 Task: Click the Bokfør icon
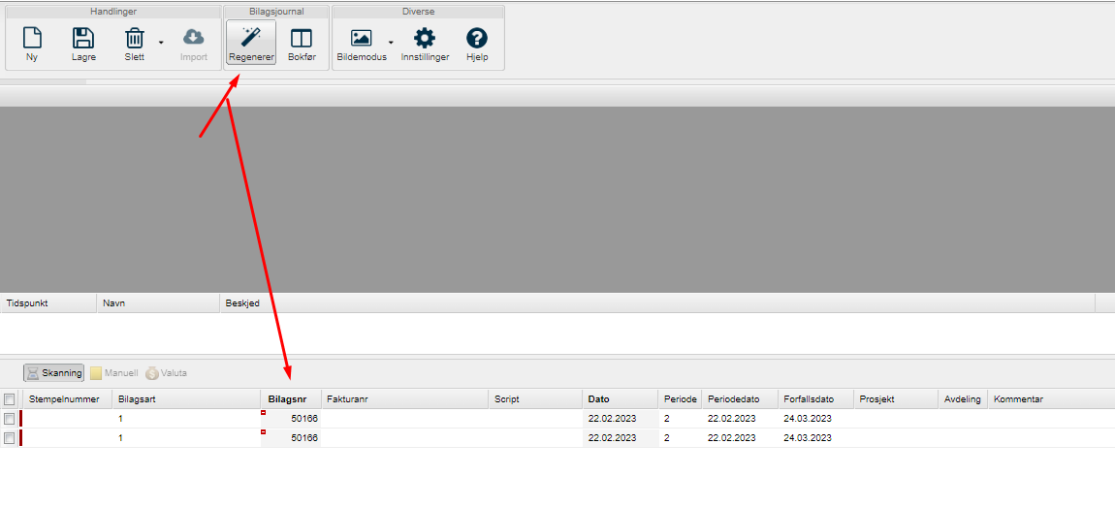(302, 39)
